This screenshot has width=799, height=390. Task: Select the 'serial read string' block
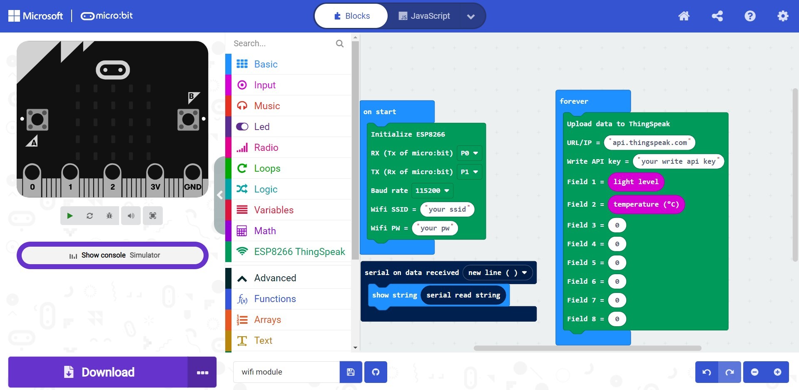click(463, 295)
